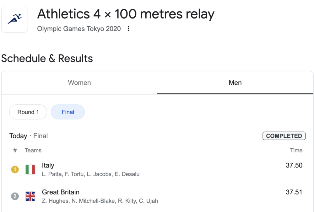This screenshot has width=314, height=212.
Task: Click the Great Britain team name
Action: tap(61, 192)
